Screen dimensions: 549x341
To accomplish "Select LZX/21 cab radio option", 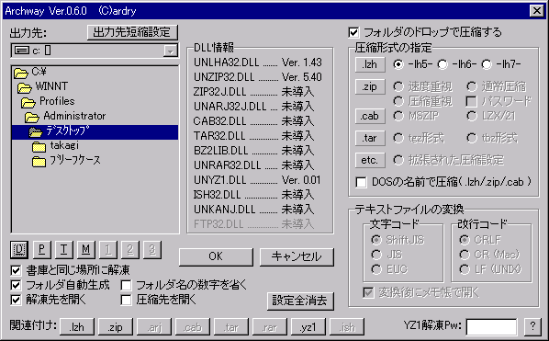I will coord(491,116).
